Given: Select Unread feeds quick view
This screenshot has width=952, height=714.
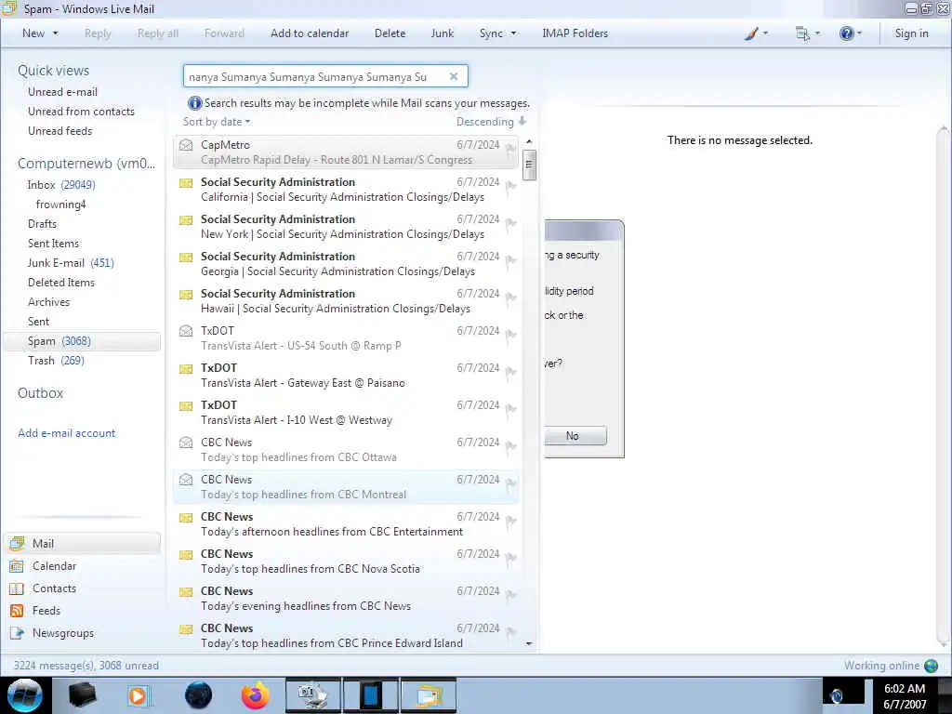Looking at the screenshot, I should pyautogui.click(x=60, y=130).
